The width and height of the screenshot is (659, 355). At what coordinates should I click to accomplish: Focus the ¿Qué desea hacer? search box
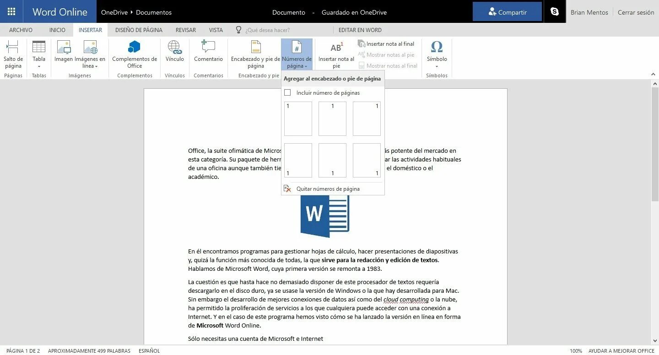[268, 30]
